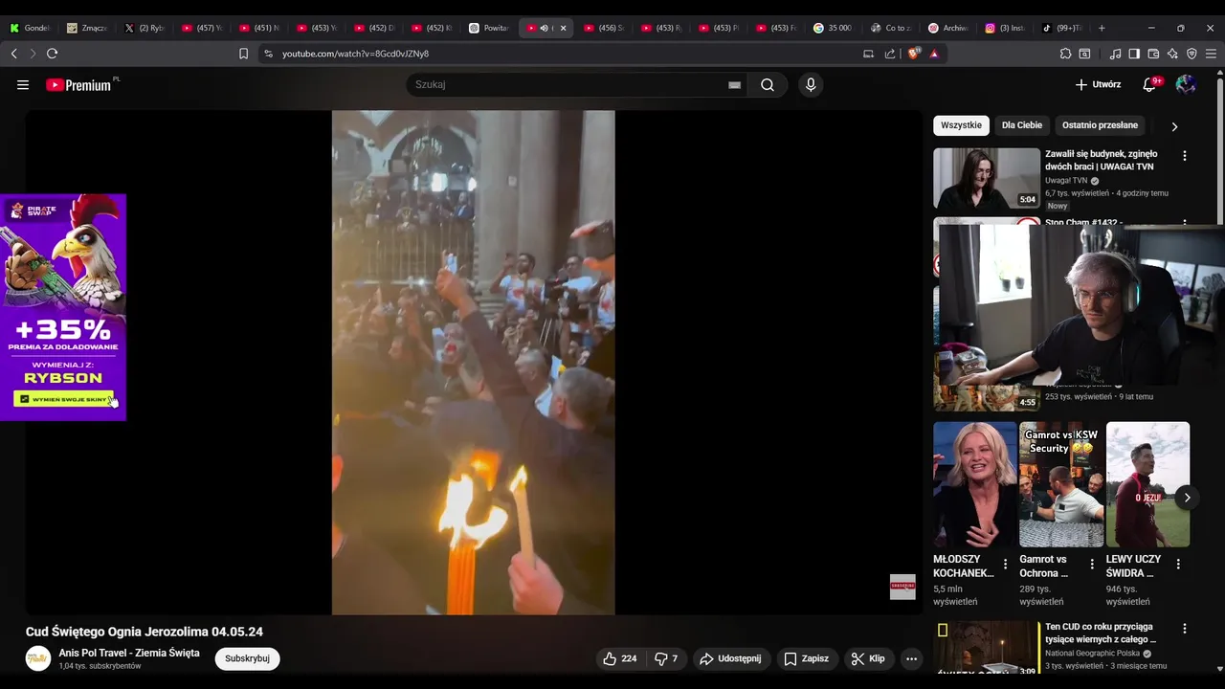Open the Leo AI sparkle icon
This screenshot has height=689, width=1225.
(x=1172, y=54)
